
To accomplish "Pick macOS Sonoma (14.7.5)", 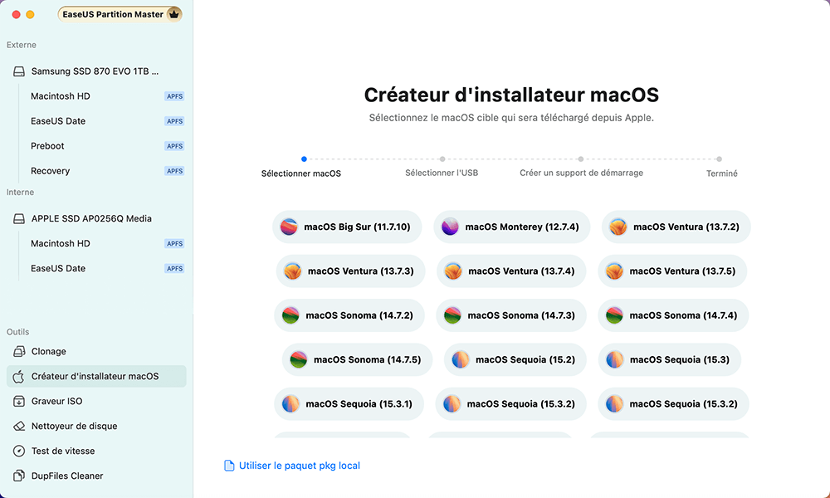I will tap(357, 359).
